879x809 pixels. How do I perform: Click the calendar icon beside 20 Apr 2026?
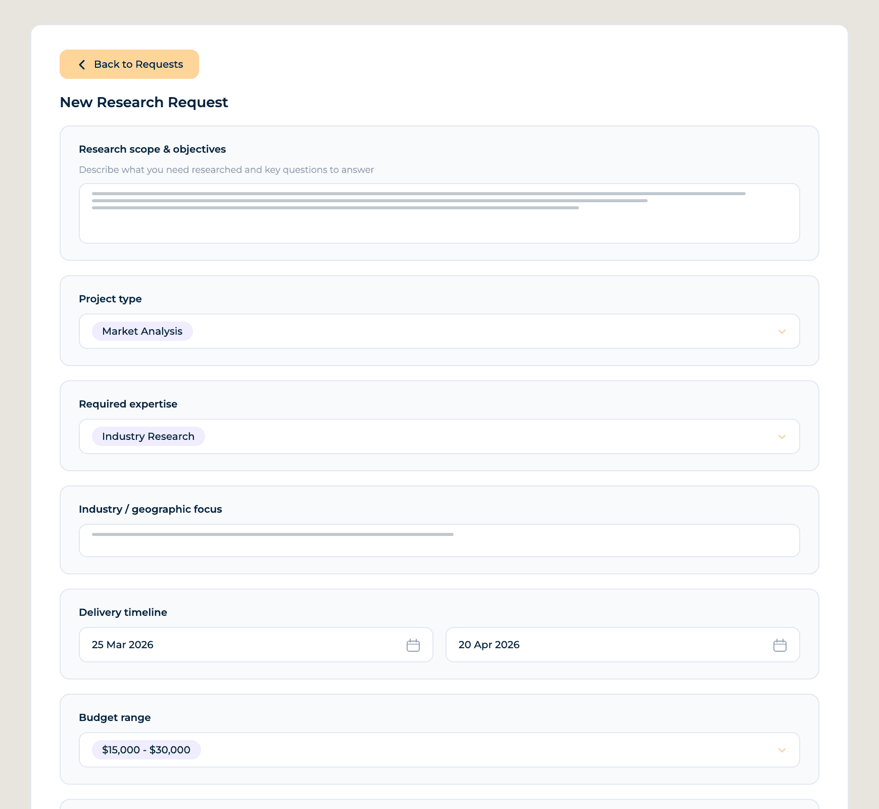click(779, 645)
